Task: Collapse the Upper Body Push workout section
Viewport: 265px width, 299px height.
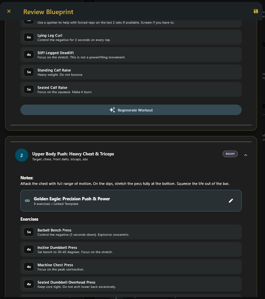Action: pyautogui.click(x=246, y=154)
